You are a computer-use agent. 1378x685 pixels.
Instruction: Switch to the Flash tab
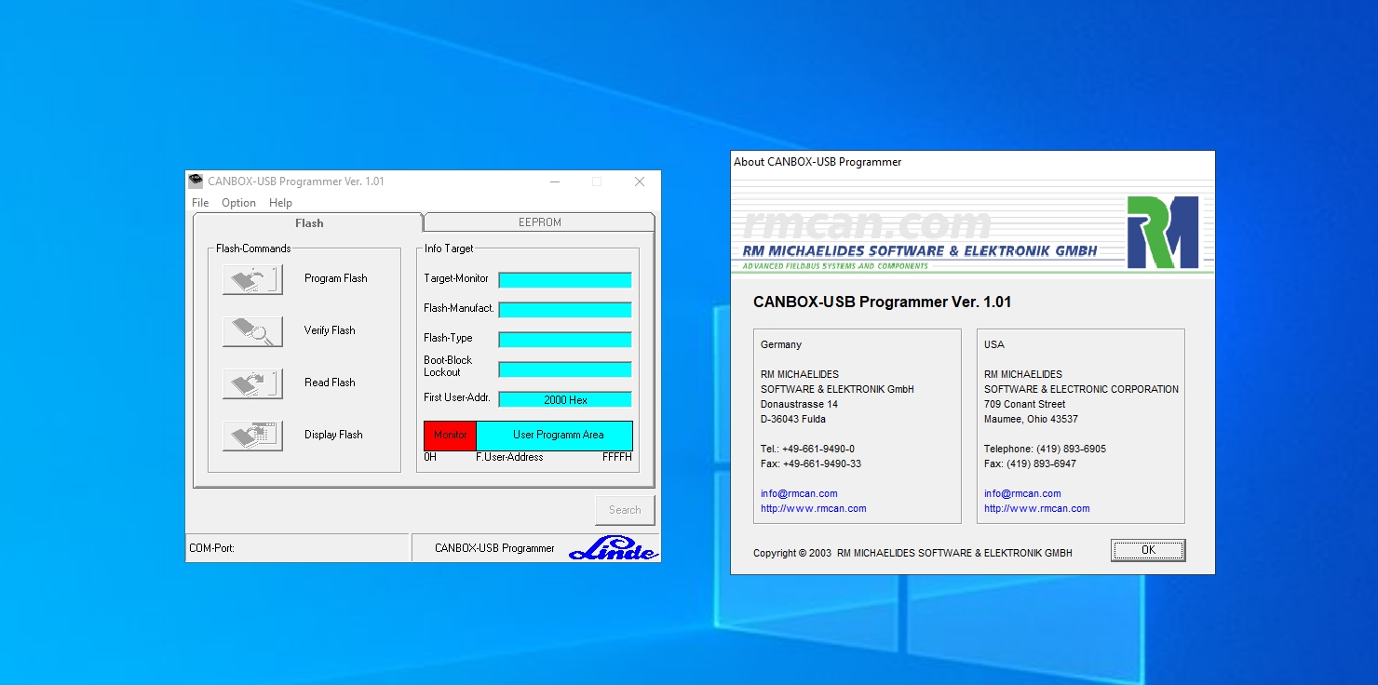[308, 223]
